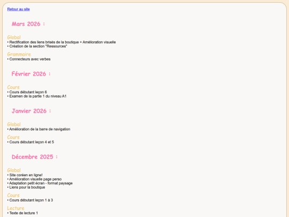The height and width of the screenshot is (217, 289).
Task: Click 'Création de la section "Ressources"' entry
Action: tap(38, 46)
